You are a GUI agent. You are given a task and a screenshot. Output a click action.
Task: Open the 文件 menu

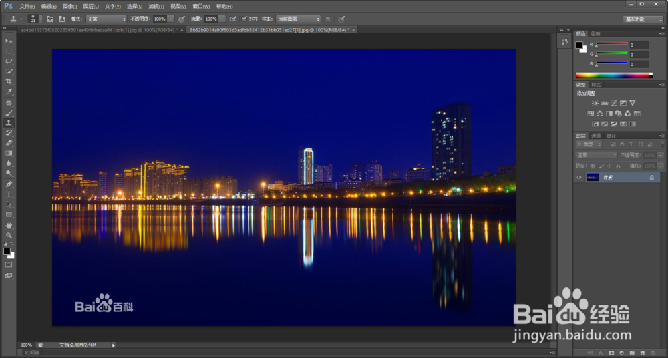coord(27,7)
